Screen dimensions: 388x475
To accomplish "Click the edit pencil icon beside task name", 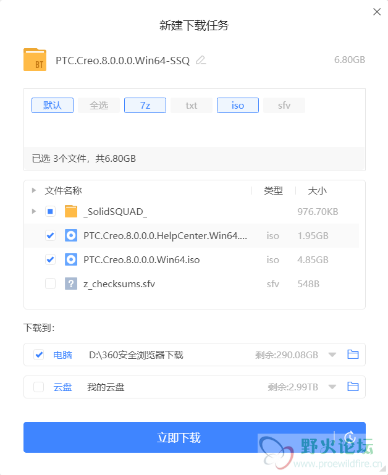I will pyautogui.click(x=201, y=61).
